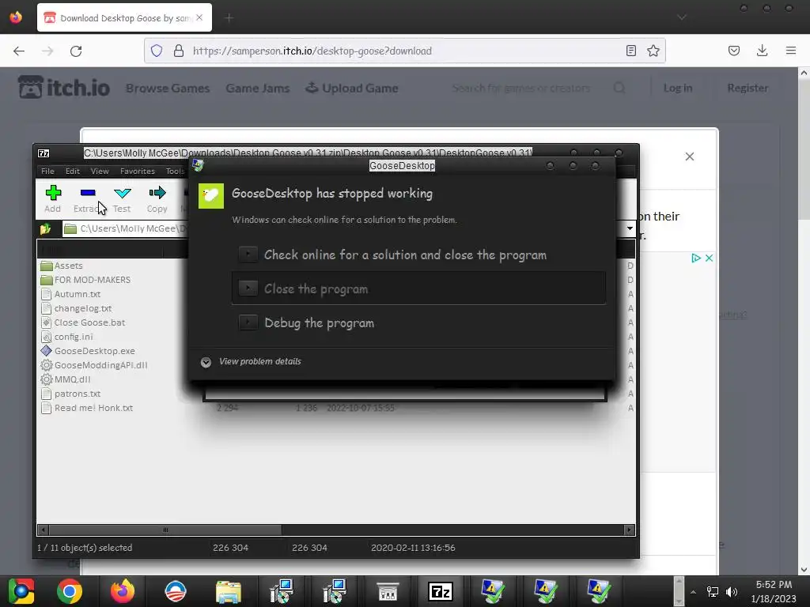The image size is (810, 607).
Task: Toggle reader view icon in address bar
Action: click(x=630, y=51)
